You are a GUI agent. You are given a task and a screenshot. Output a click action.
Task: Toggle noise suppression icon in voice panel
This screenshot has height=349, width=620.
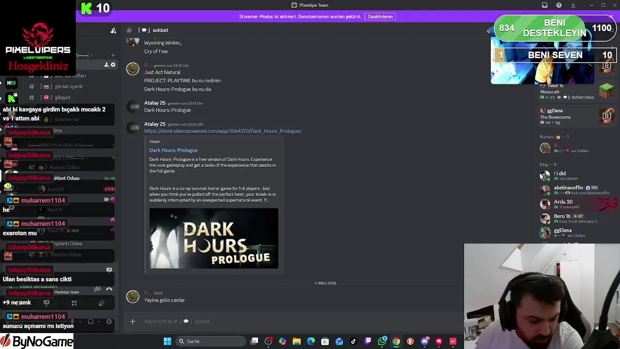pos(97,289)
